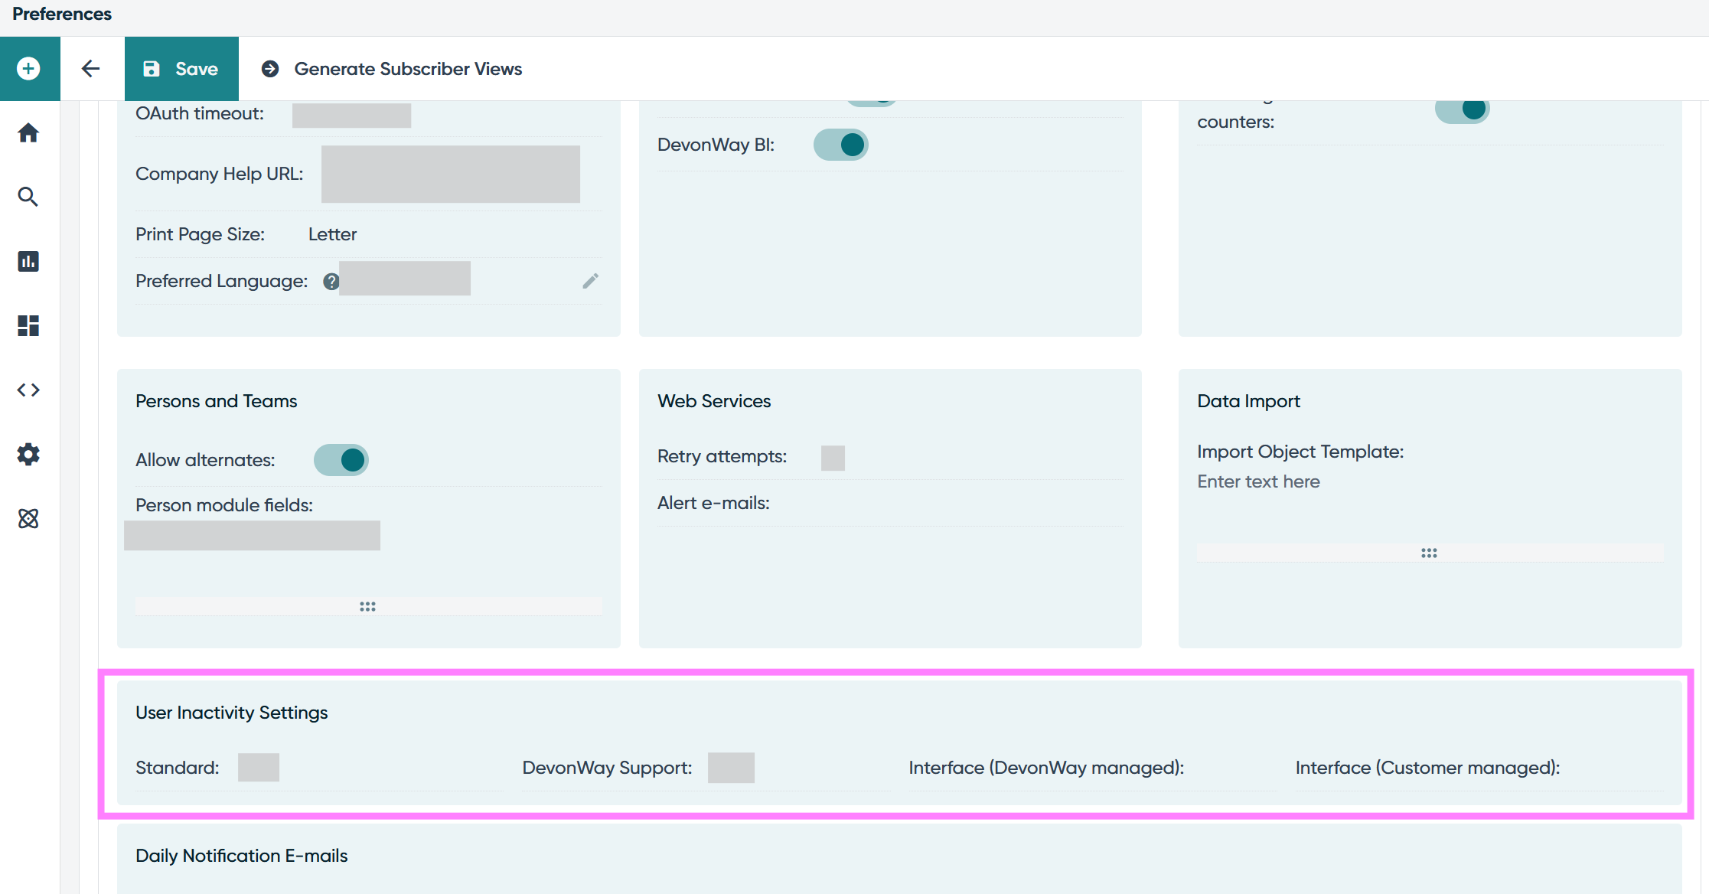Toggle the DevonWay BI switch
1709x894 pixels.
coord(840,145)
